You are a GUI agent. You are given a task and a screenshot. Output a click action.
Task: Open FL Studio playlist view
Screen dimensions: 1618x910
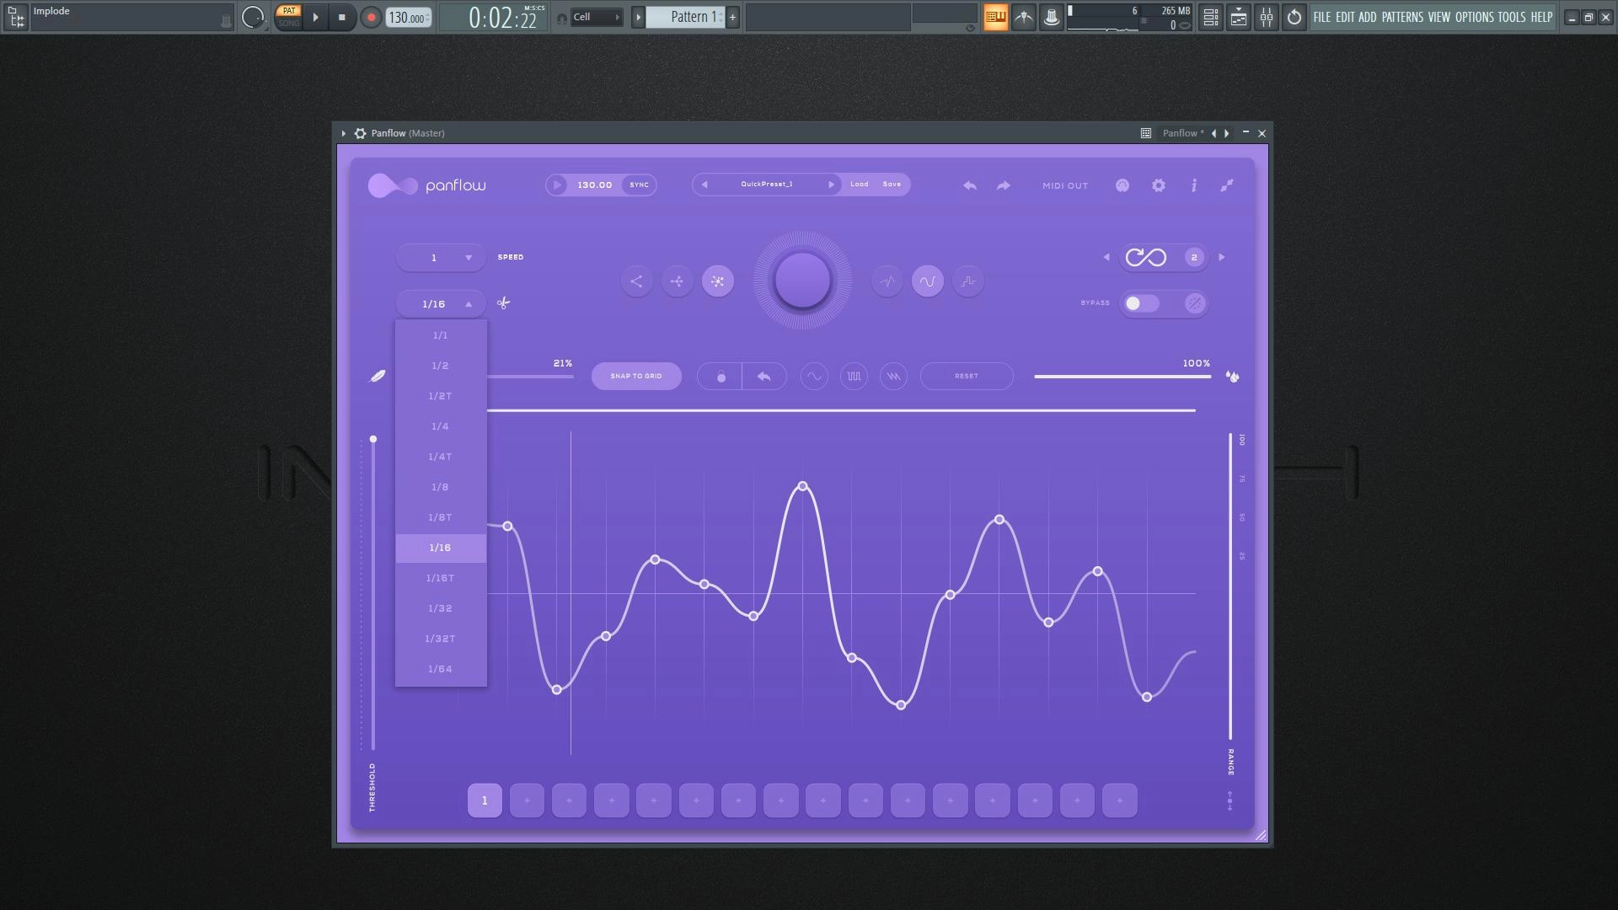tap(1210, 17)
